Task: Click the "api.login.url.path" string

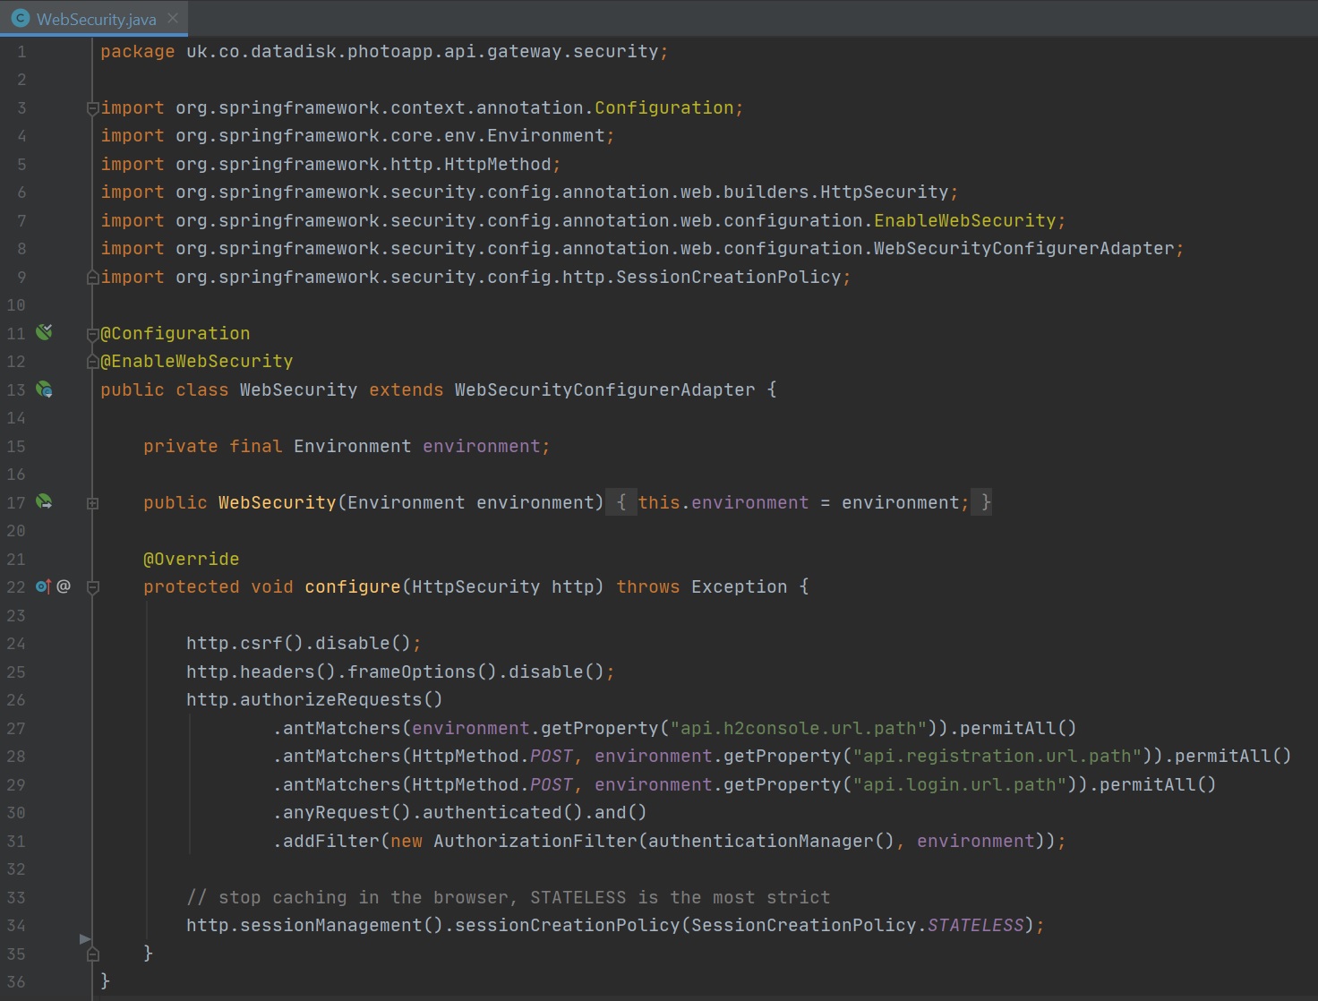Action: coord(960,785)
